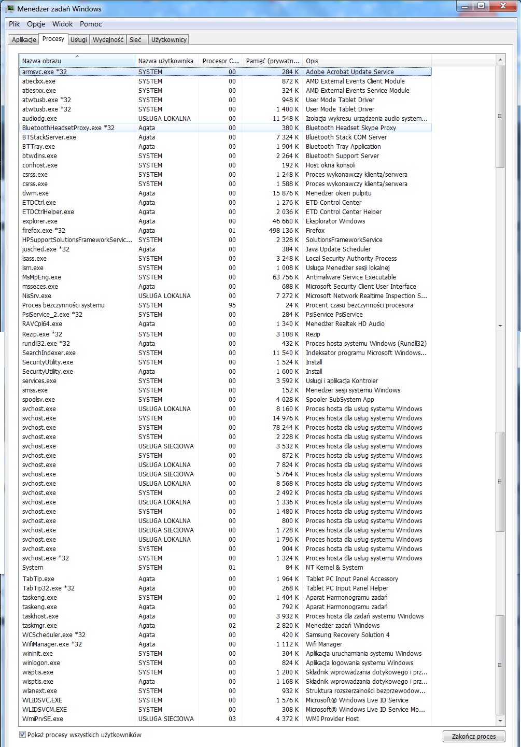Screen dimensions: 521x747
Task: Select the msseces.exe process
Action: (225, 287)
